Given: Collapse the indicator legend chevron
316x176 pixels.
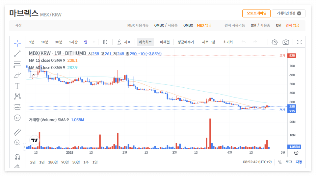Looking at the screenshot, I should pos(34,75).
